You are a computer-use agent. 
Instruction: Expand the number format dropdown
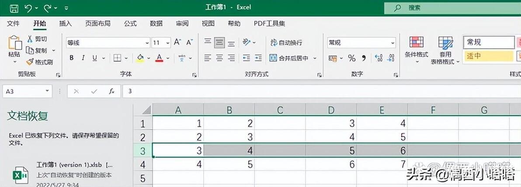click(393, 43)
